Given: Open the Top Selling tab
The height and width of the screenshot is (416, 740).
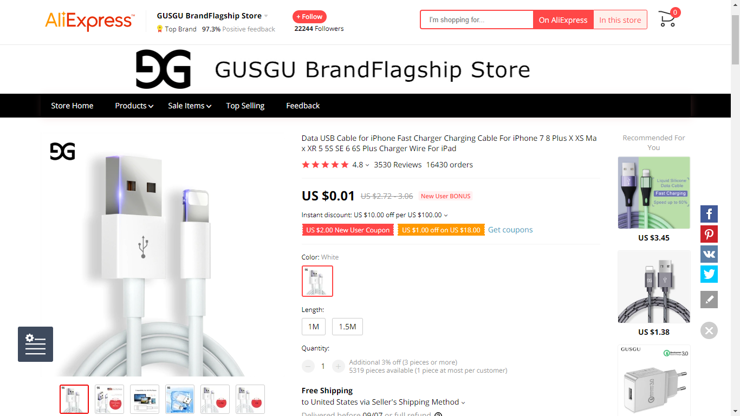Looking at the screenshot, I should tap(245, 106).
